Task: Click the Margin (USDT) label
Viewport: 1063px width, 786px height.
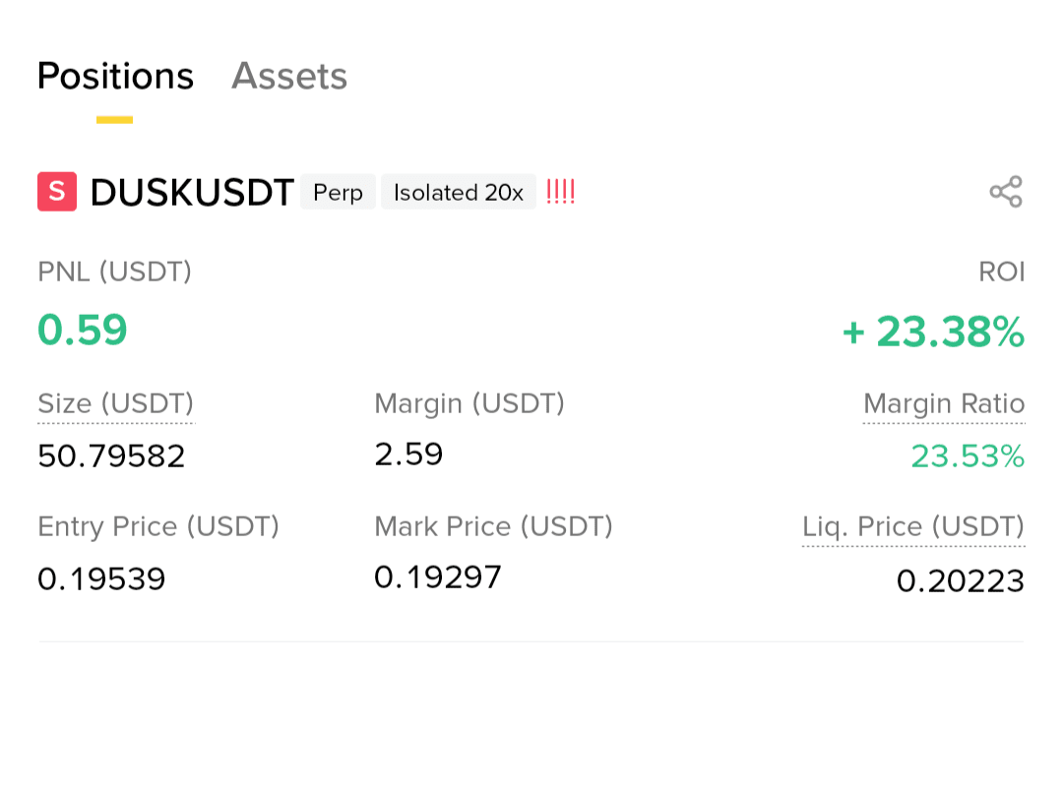Action: [x=469, y=403]
